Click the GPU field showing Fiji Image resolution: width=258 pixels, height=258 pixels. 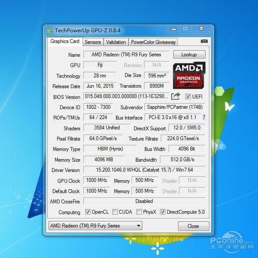(100, 65)
